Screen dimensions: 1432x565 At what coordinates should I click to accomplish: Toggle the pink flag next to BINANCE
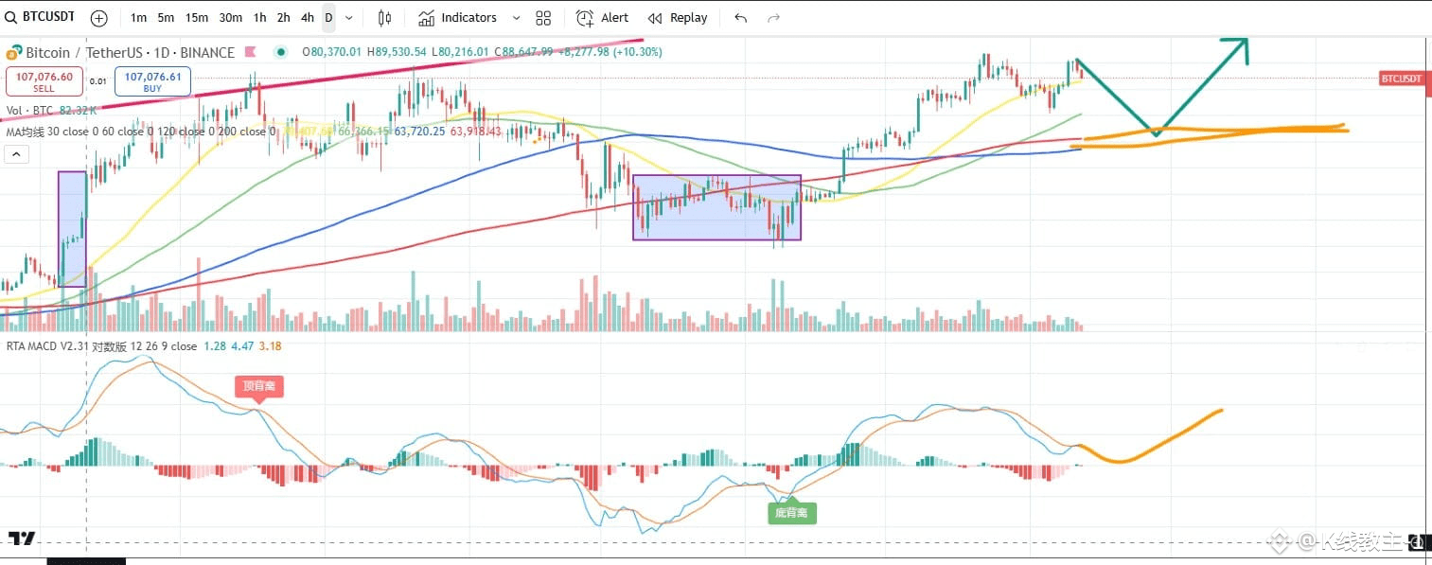coord(252,52)
